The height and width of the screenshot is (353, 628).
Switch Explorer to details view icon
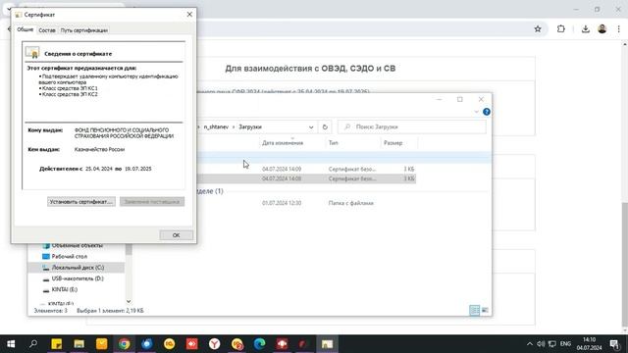pyautogui.click(x=474, y=310)
